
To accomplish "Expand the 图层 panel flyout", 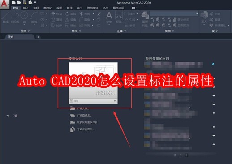I will (x=169, y=31).
